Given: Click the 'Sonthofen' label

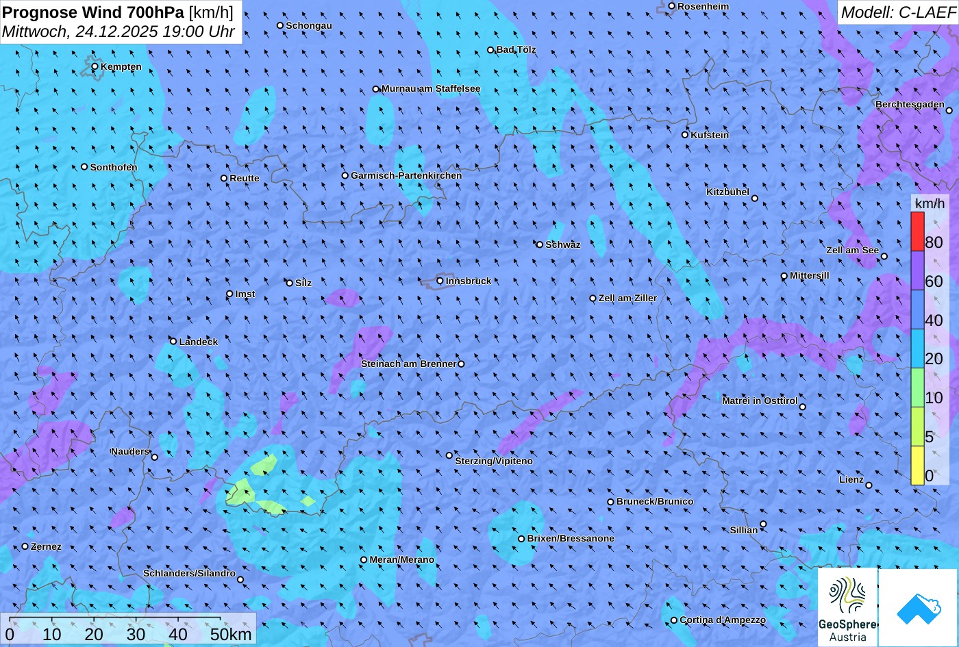Looking at the screenshot, I should point(114,167).
